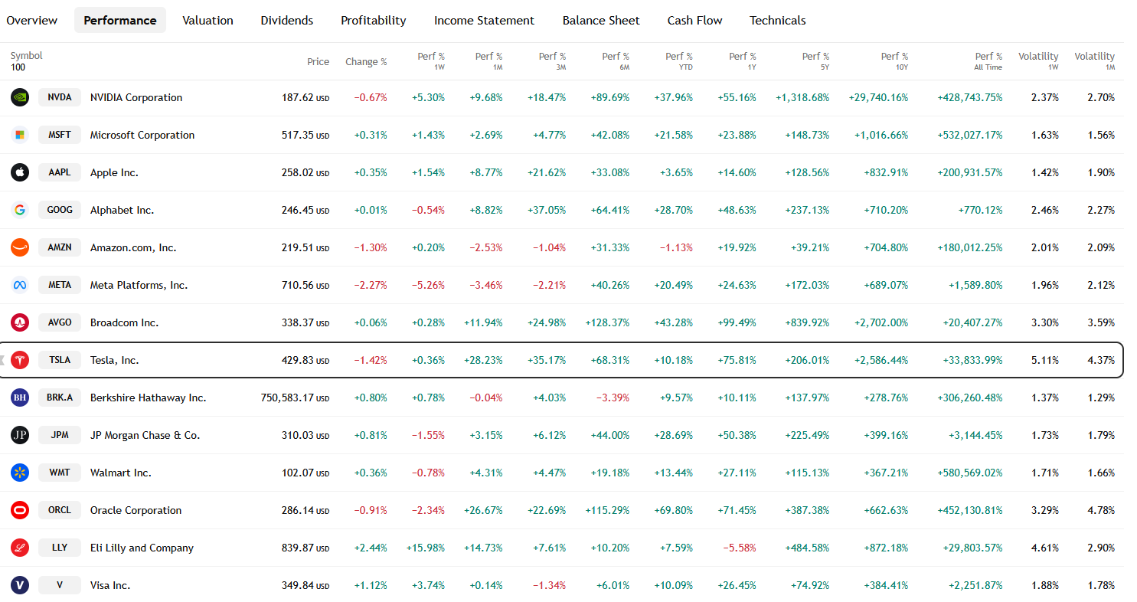Screen dimensions: 1137x602
Task: Open the MSFT ticker symbol
Action: pyautogui.click(x=59, y=135)
